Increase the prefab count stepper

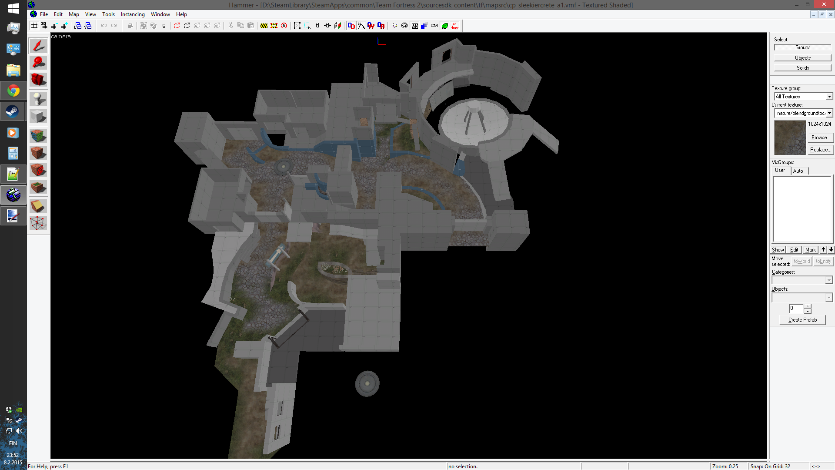pos(808,306)
